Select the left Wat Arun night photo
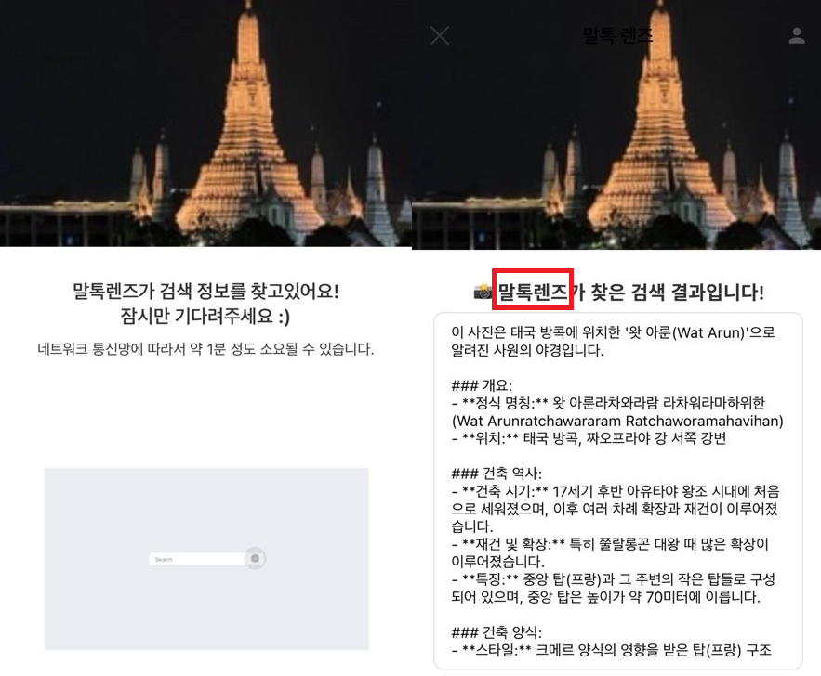821x676 pixels. coord(205,123)
